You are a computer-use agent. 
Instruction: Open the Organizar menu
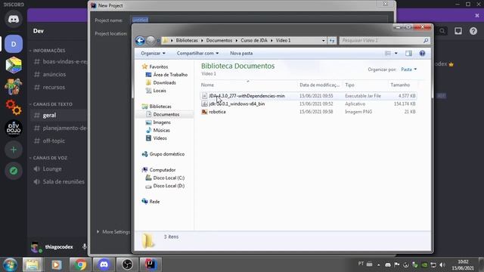pyautogui.click(x=153, y=54)
